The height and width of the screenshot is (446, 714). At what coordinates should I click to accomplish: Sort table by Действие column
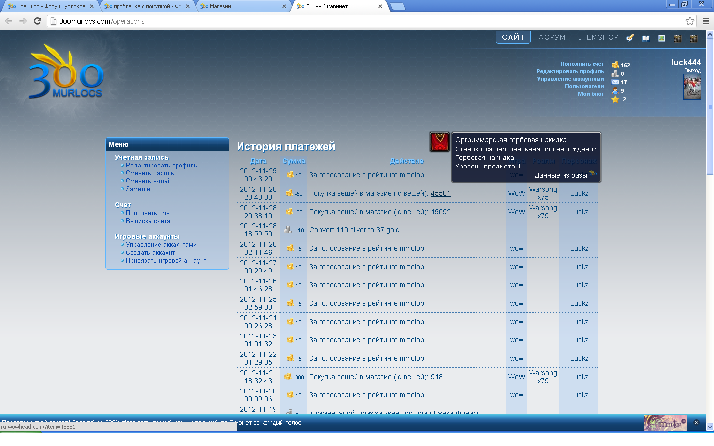coord(407,161)
